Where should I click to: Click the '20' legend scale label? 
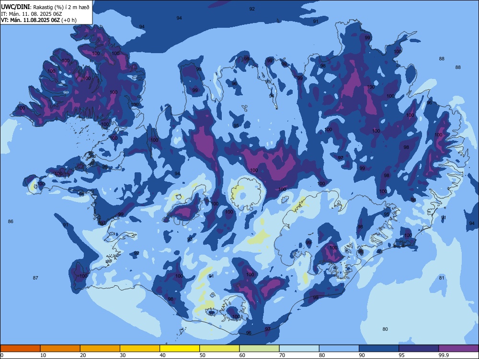83,355
